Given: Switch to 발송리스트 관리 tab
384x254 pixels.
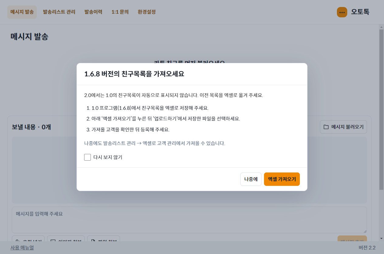Looking at the screenshot, I should tap(59, 12).
